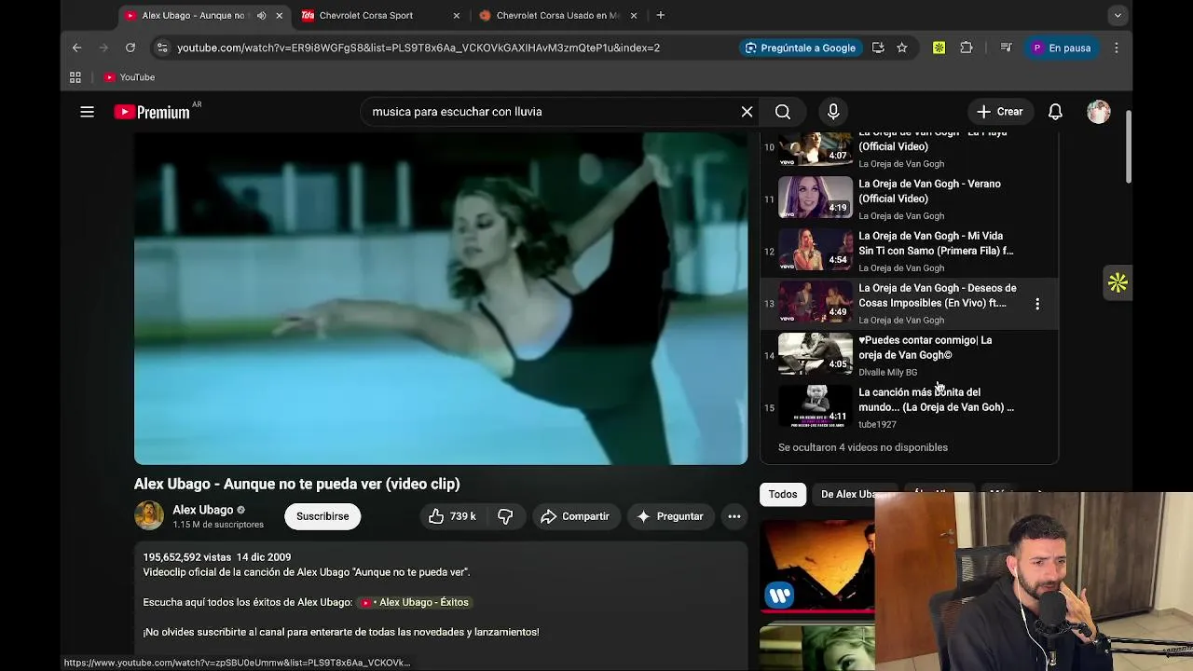Image resolution: width=1193 pixels, height=671 pixels.
Task: Click Pregúntale a Google button
Action: pyautogui.click(x=800, y=48)
